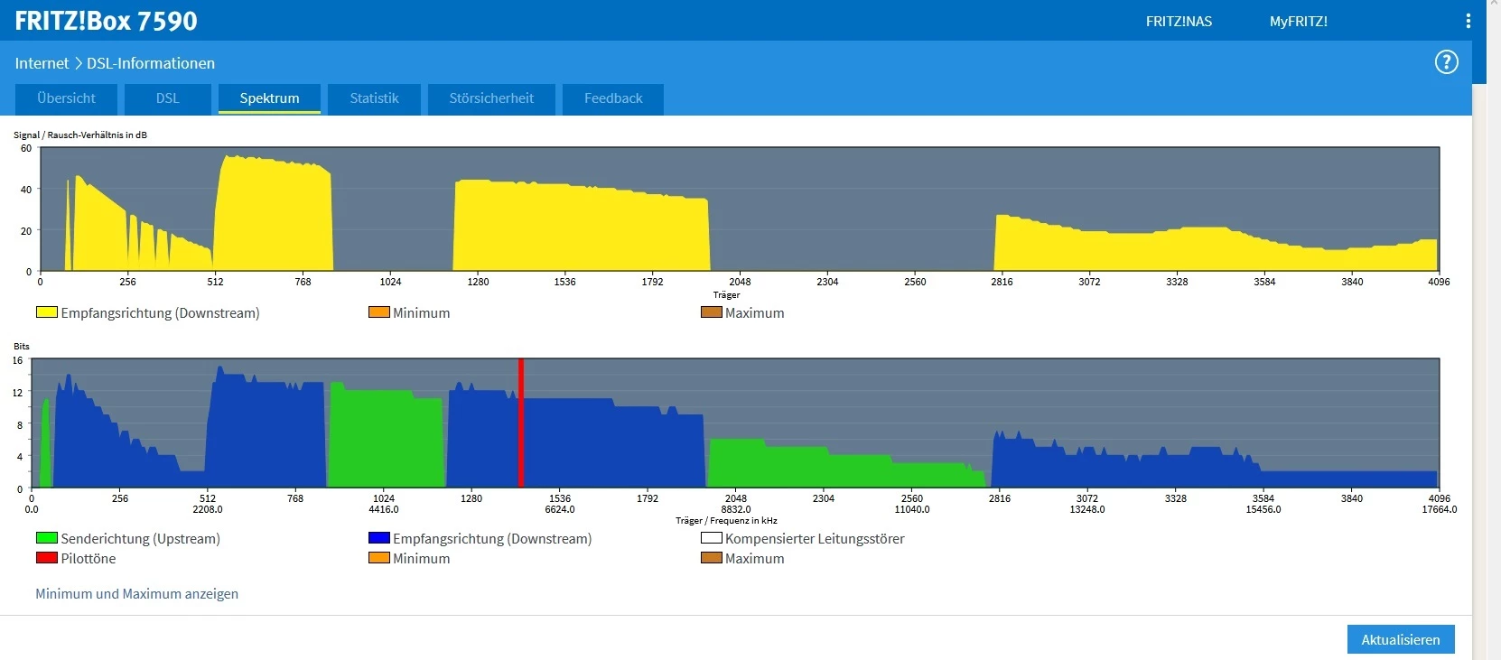Click the FRITZ!NAS header link
The width and height of the screenshot is (1501, 660).
pyautogui.click(x=1179, y=22)
